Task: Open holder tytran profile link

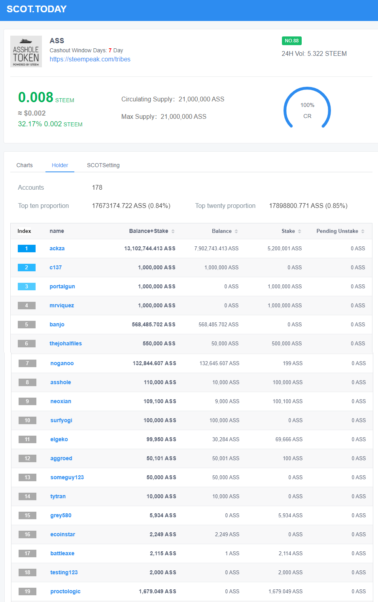Action: [58, 496]
